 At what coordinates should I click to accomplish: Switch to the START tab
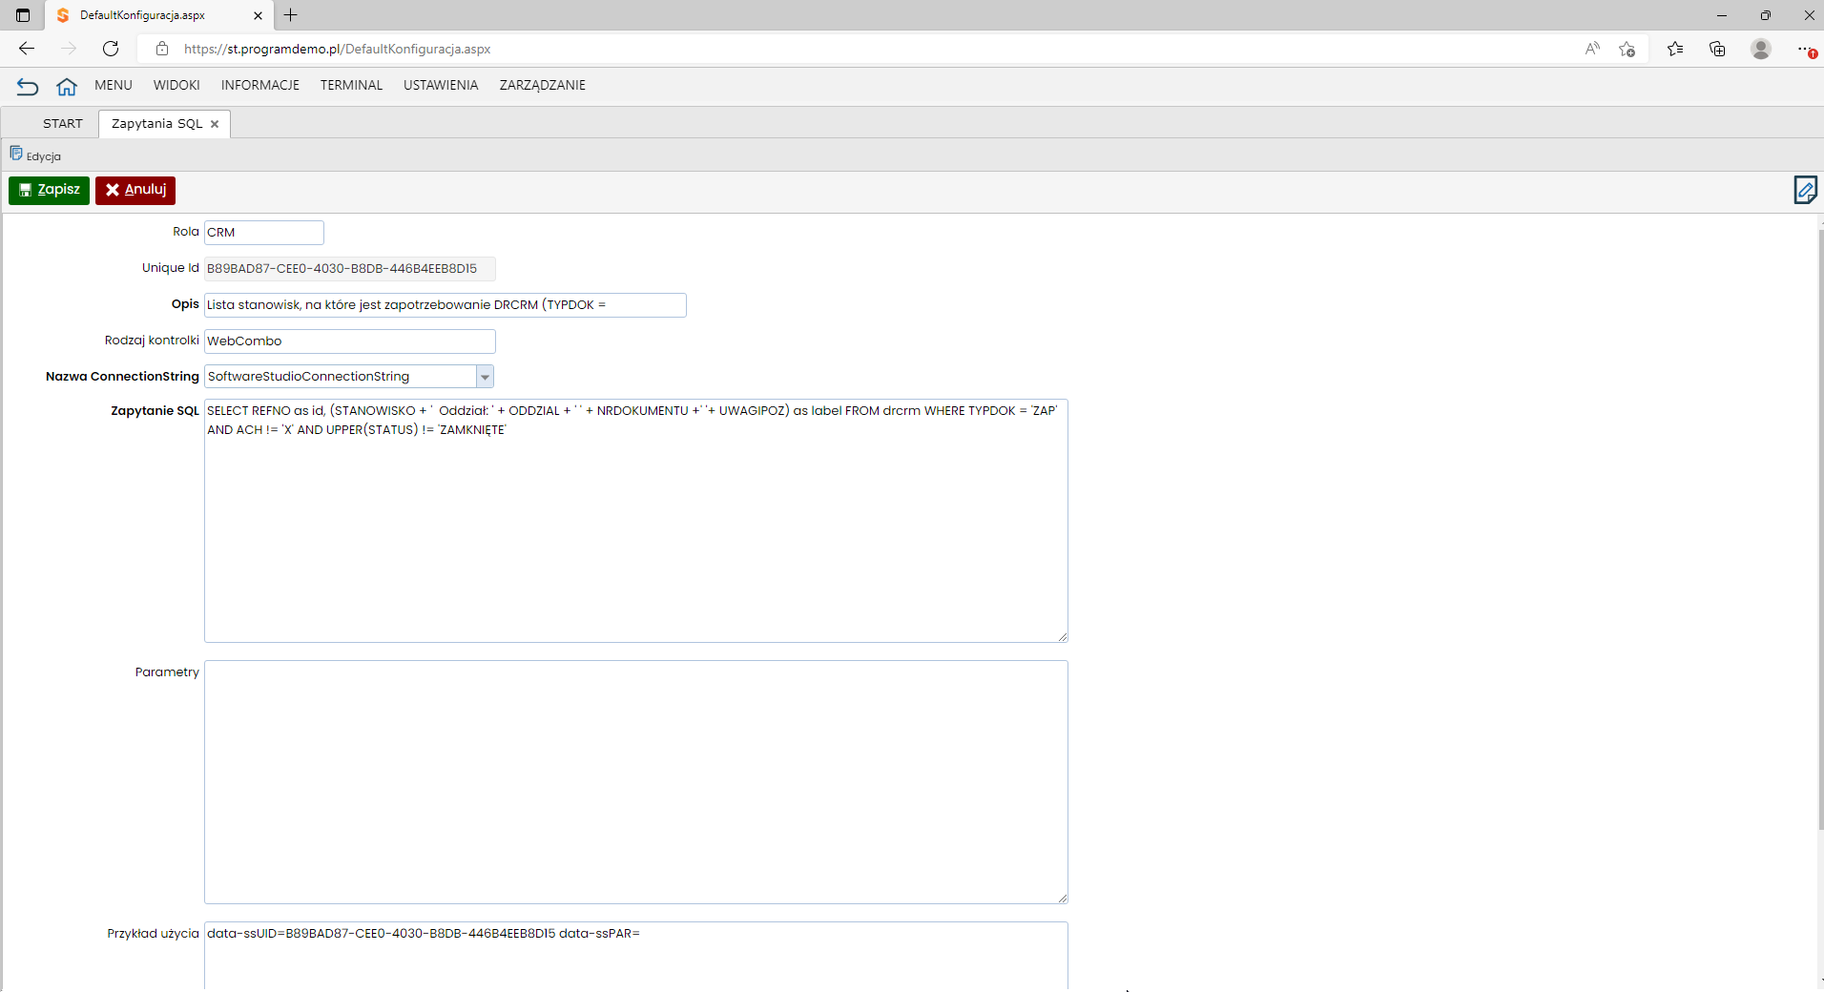tap(63, 124)
